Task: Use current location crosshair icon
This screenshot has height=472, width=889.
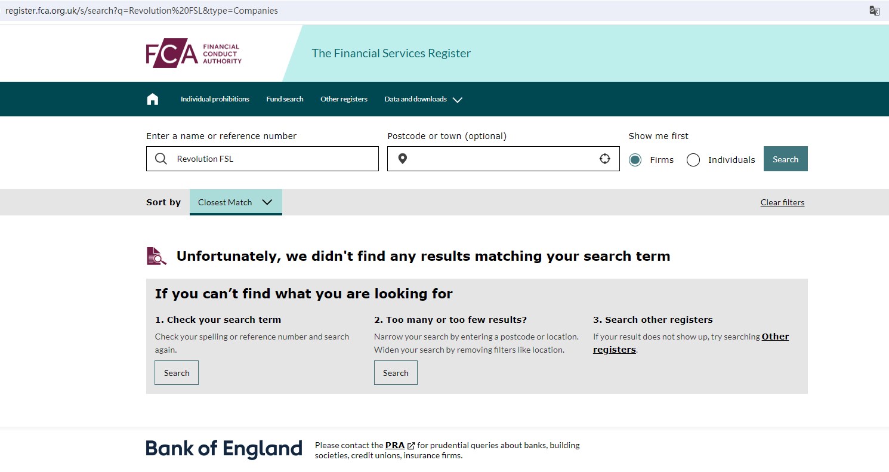Action: (x=605, y=159)
